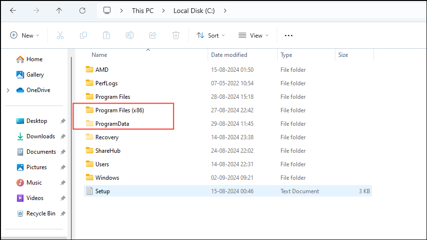Open Recycle Bin from the sidebar
This screenshot has width=427, height=240.
pyautogui.click(x=40, y=213)
